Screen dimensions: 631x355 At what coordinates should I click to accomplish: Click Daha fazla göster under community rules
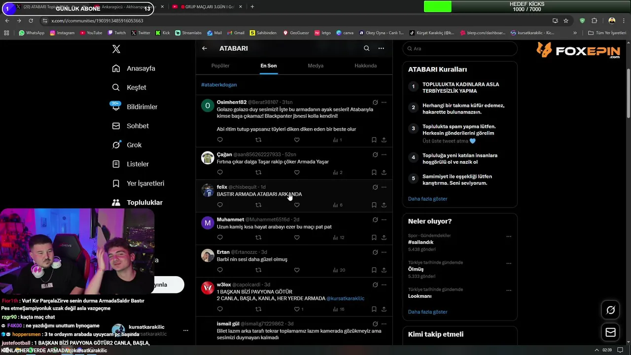428,199
